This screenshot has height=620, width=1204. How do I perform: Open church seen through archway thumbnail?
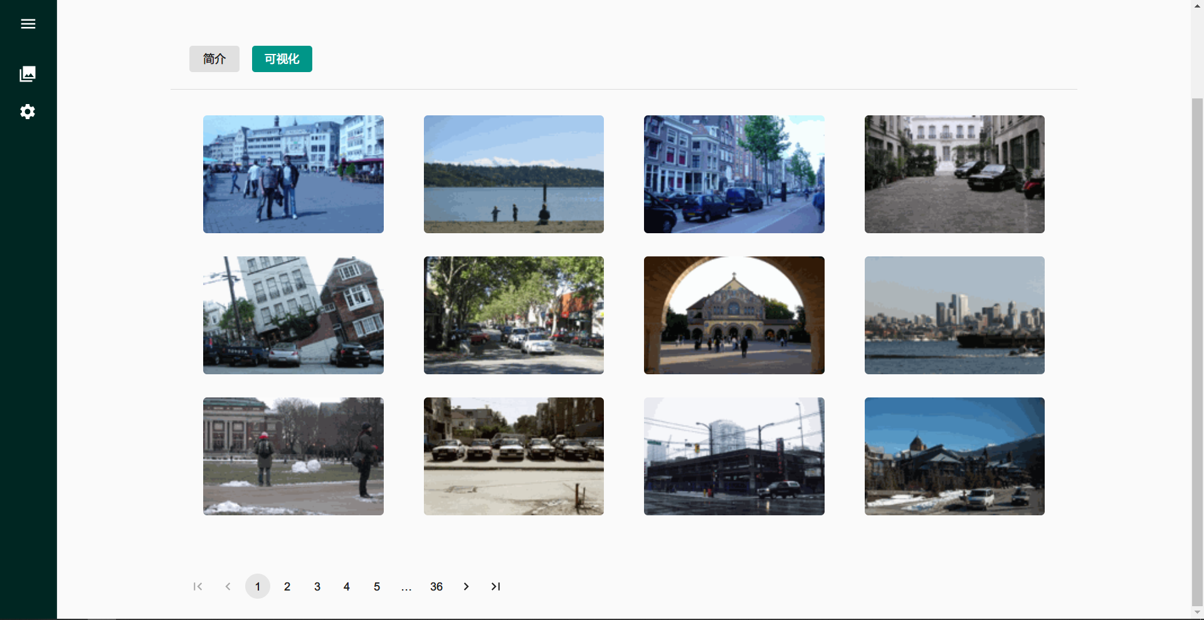734,315
